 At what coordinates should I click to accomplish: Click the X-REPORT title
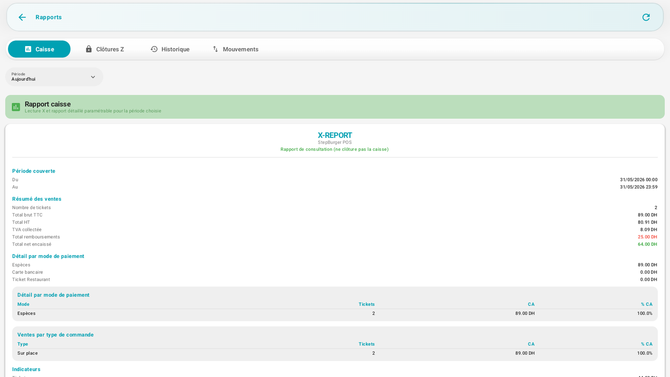335,135
